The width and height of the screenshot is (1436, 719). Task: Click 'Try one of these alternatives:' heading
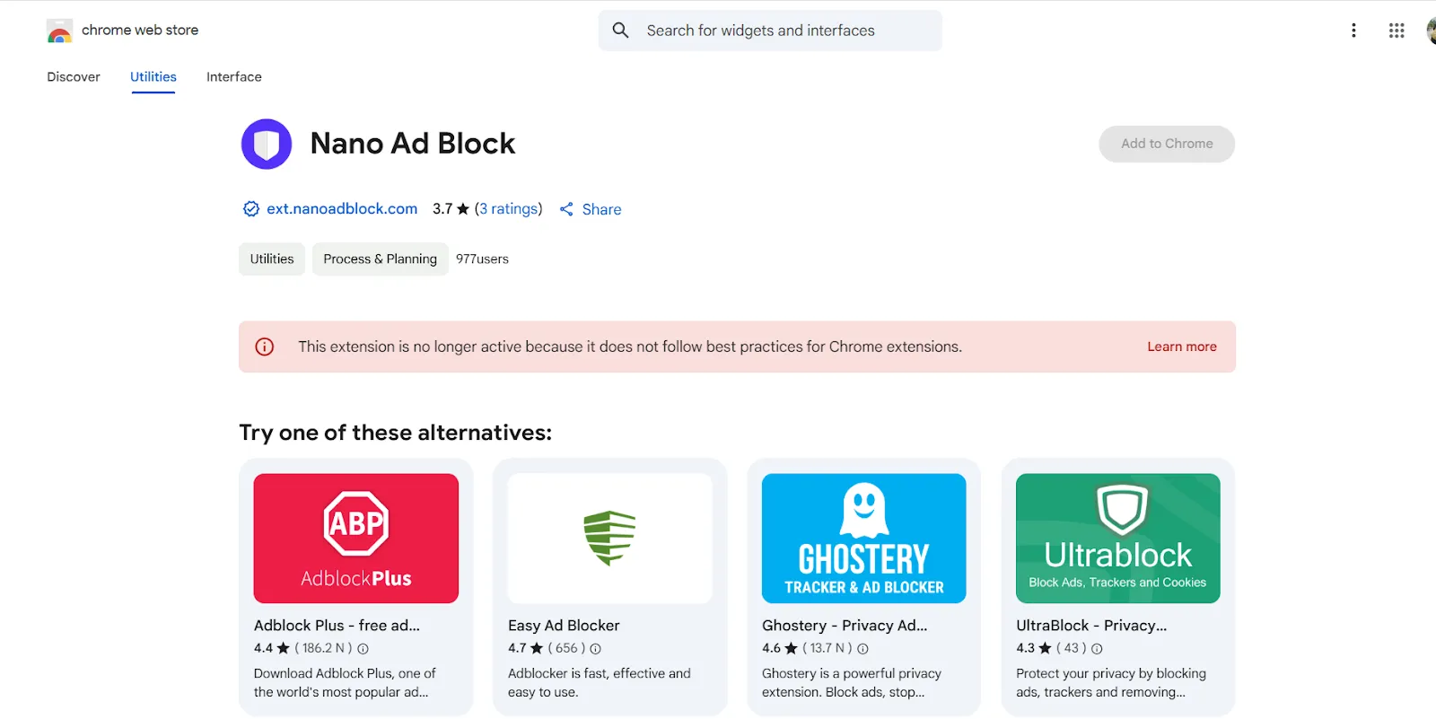396,433
